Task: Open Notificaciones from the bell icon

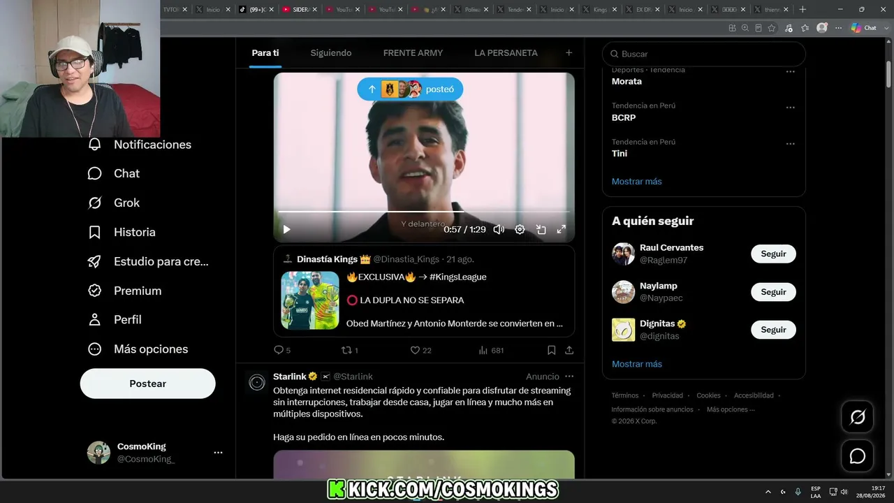Action: coord(94,145)
